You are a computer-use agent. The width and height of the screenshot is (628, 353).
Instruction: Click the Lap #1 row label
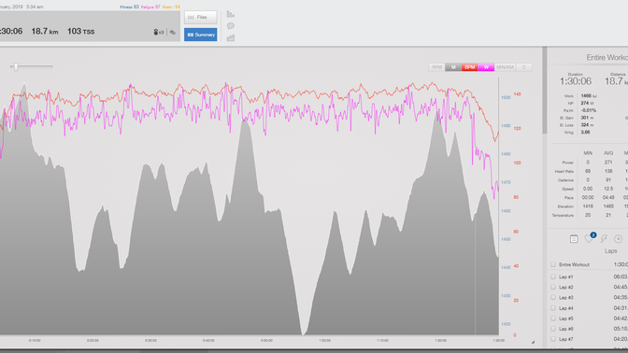[566, 277]
